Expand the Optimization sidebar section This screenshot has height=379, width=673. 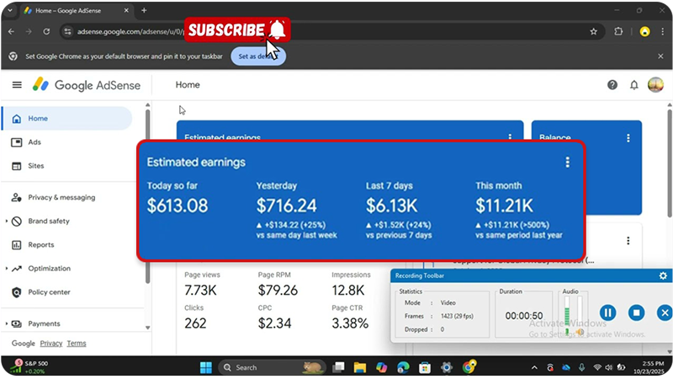pyautogui.click(x=8, y=269)
